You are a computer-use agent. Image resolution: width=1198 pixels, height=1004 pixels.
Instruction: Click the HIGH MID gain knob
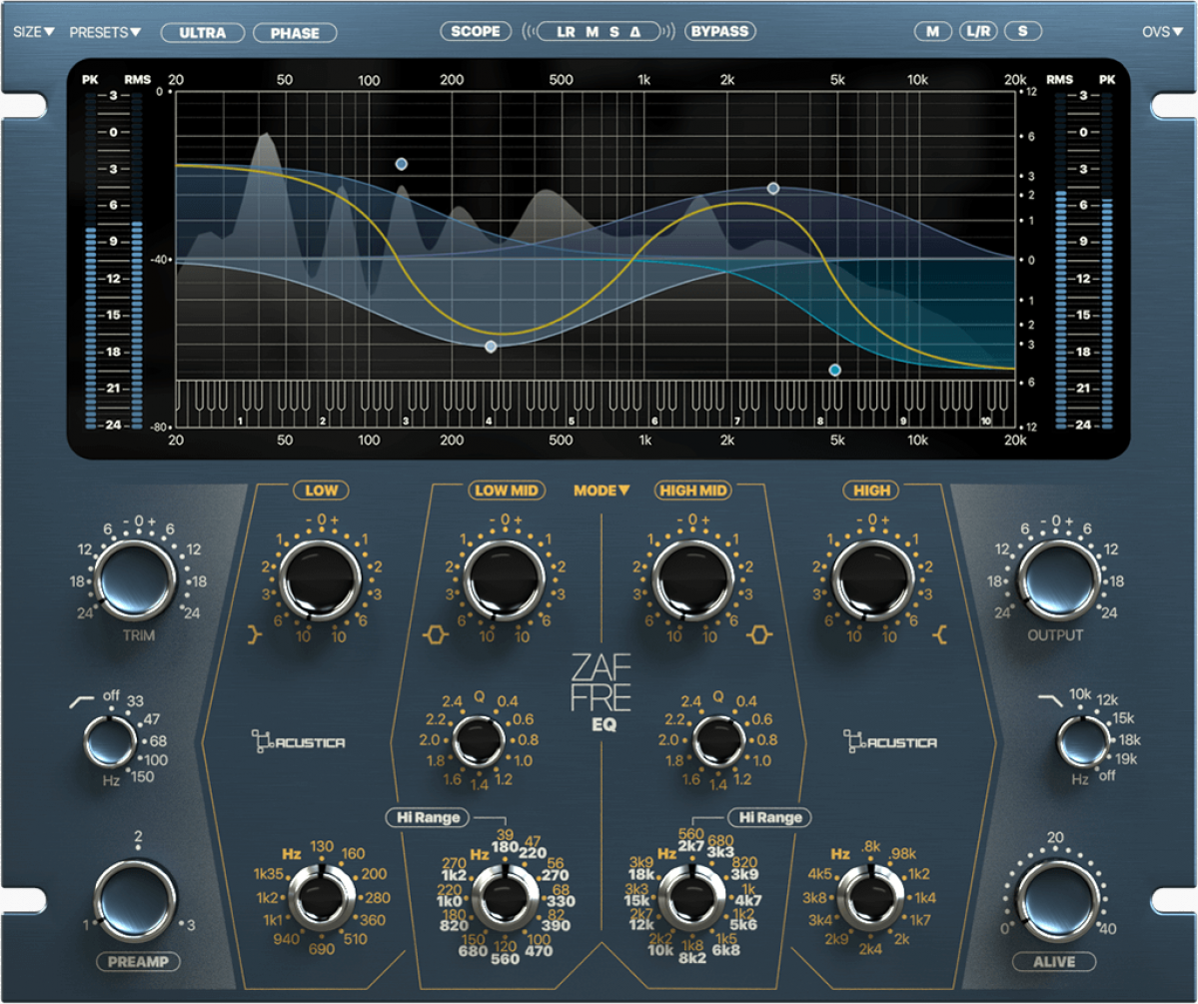[692, 579]
